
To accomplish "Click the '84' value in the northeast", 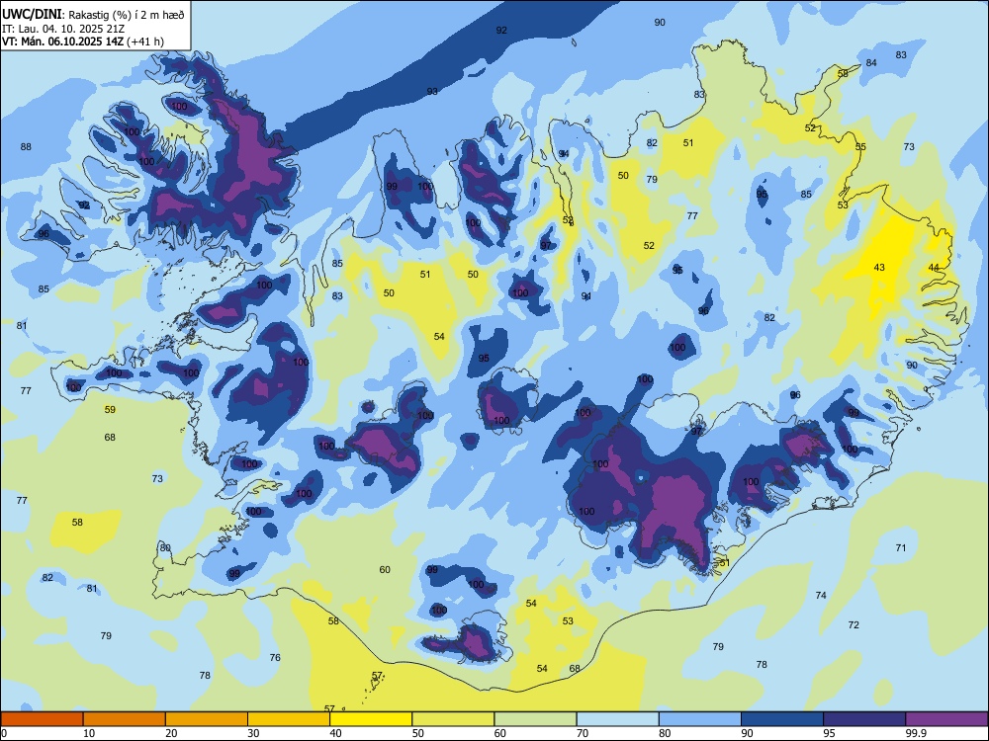I will click(871, 63).
